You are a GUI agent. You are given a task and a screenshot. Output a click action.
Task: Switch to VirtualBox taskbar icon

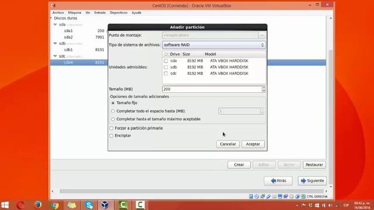pos(105,205)
